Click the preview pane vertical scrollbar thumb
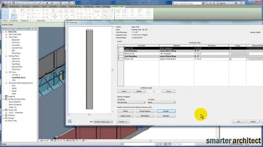 tap(112, 70)
